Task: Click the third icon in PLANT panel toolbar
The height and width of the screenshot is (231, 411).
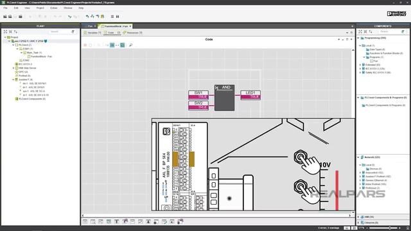Action: tap(15, 31)
